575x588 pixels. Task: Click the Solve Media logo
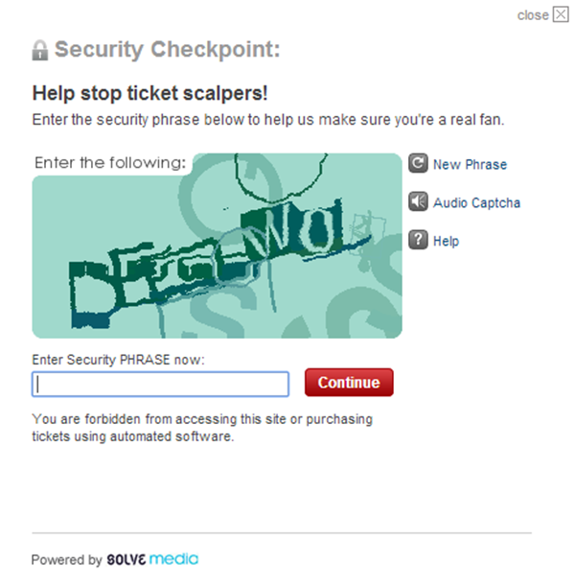click(x=152, y=559)
